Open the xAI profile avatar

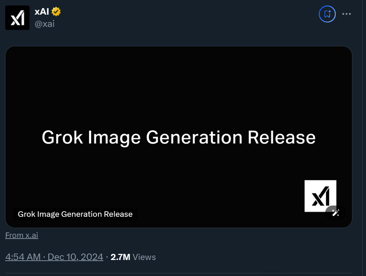(17, 18)
